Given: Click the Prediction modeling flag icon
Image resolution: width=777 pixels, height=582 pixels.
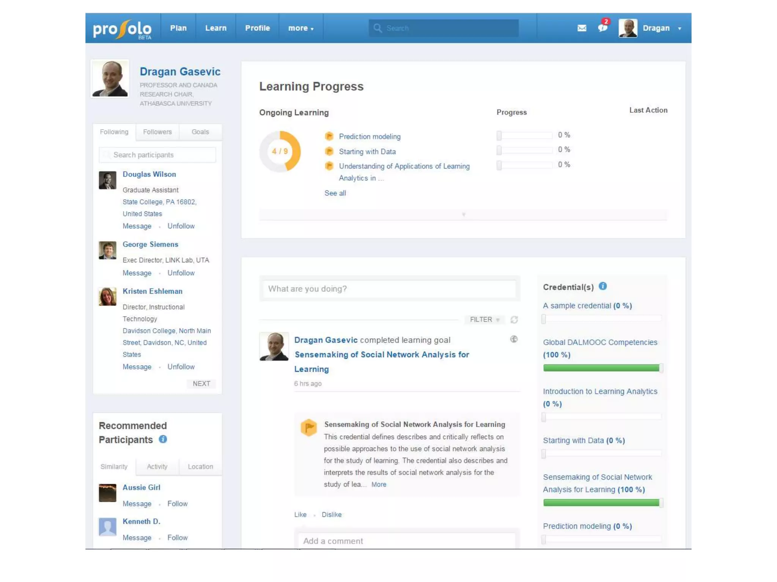Looking at the screenshot, I should [x=329, y=136].
